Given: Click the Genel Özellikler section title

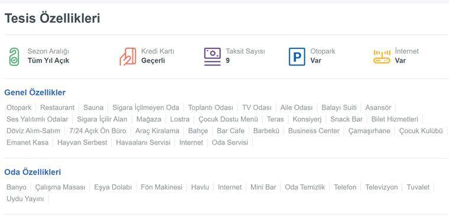Looking at the screenshot, I should click(35, 93).
